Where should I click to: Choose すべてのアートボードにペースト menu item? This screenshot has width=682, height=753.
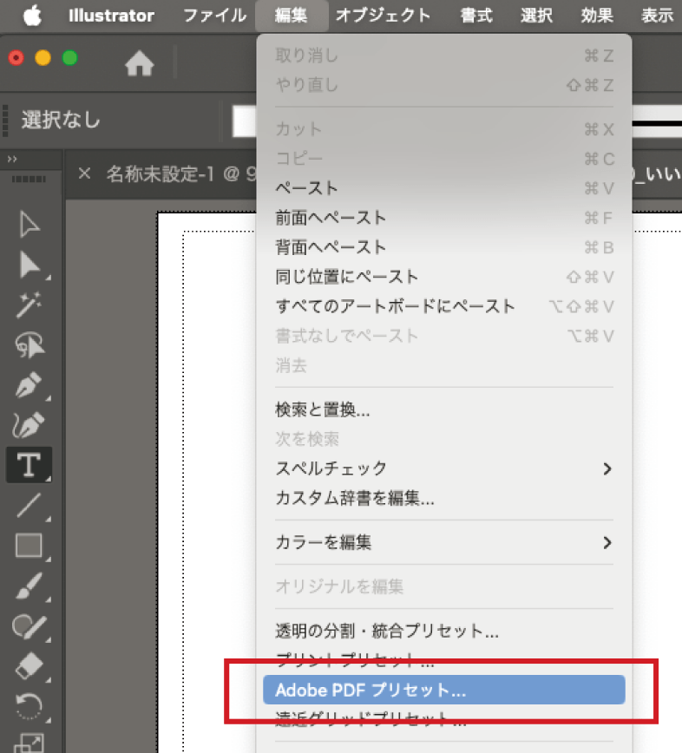coord(444,306)
